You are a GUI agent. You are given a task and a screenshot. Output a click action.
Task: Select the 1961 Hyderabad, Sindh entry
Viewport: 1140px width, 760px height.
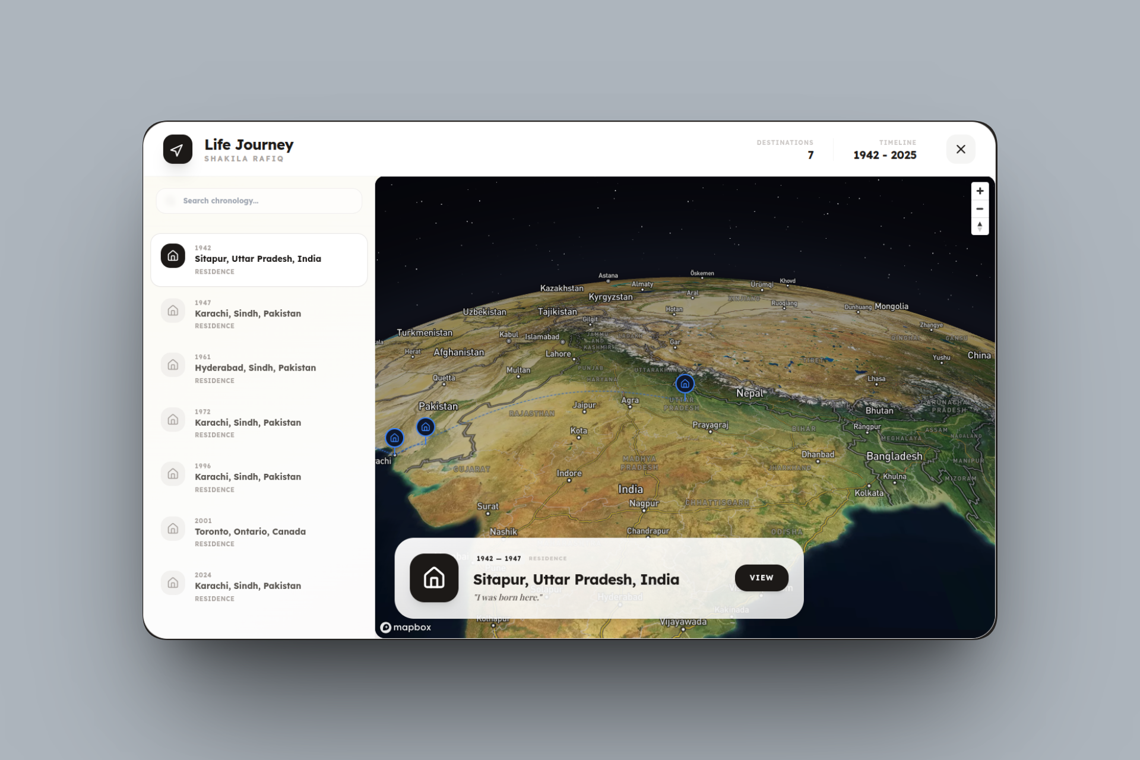(259, 369)
